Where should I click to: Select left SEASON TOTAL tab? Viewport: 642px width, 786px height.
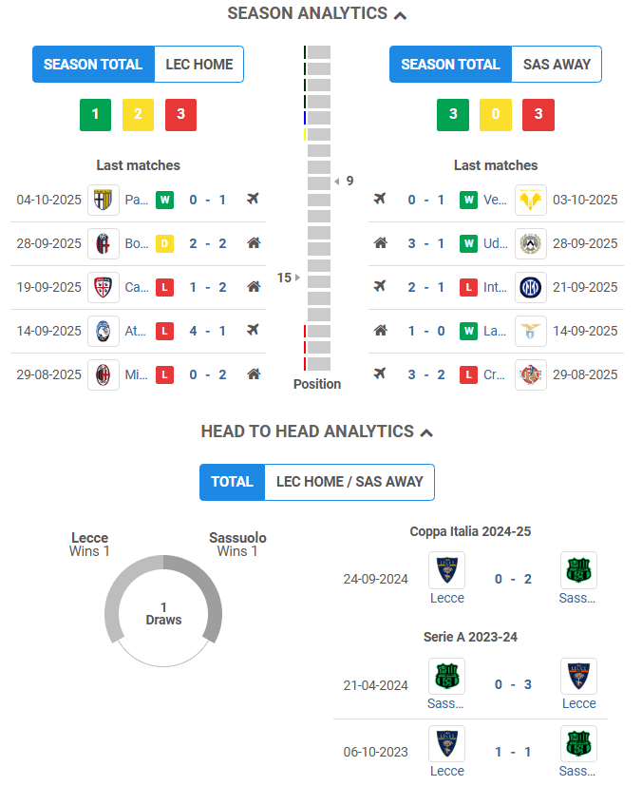click(x=93, y=65)
